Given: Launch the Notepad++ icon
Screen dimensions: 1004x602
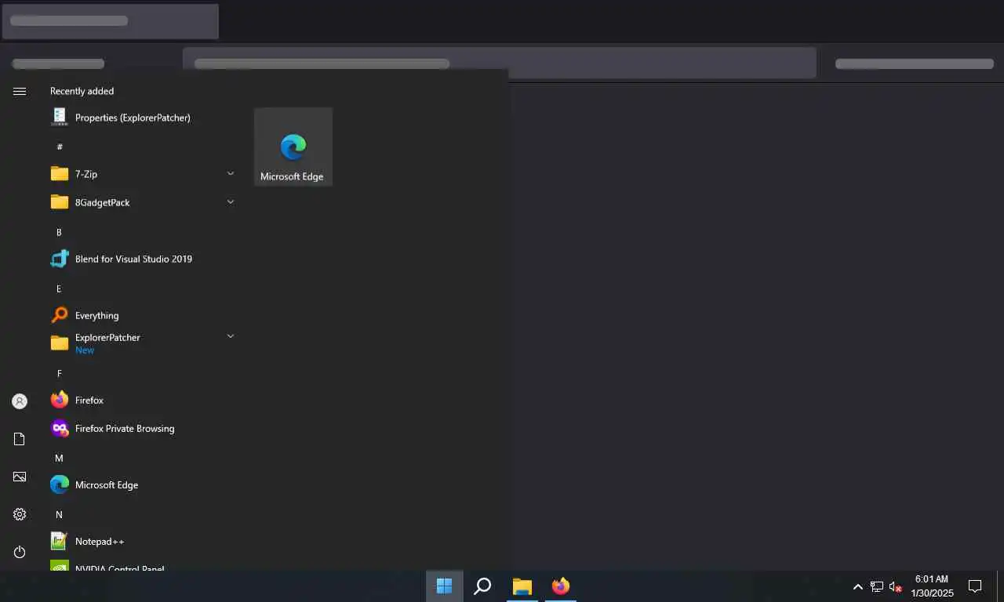Looking at the screenshot, I should click(60, 541).
